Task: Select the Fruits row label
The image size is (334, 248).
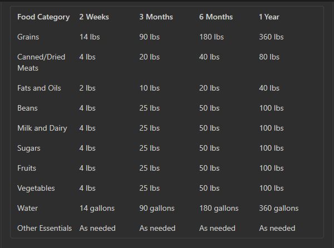Action: [27, 168]
